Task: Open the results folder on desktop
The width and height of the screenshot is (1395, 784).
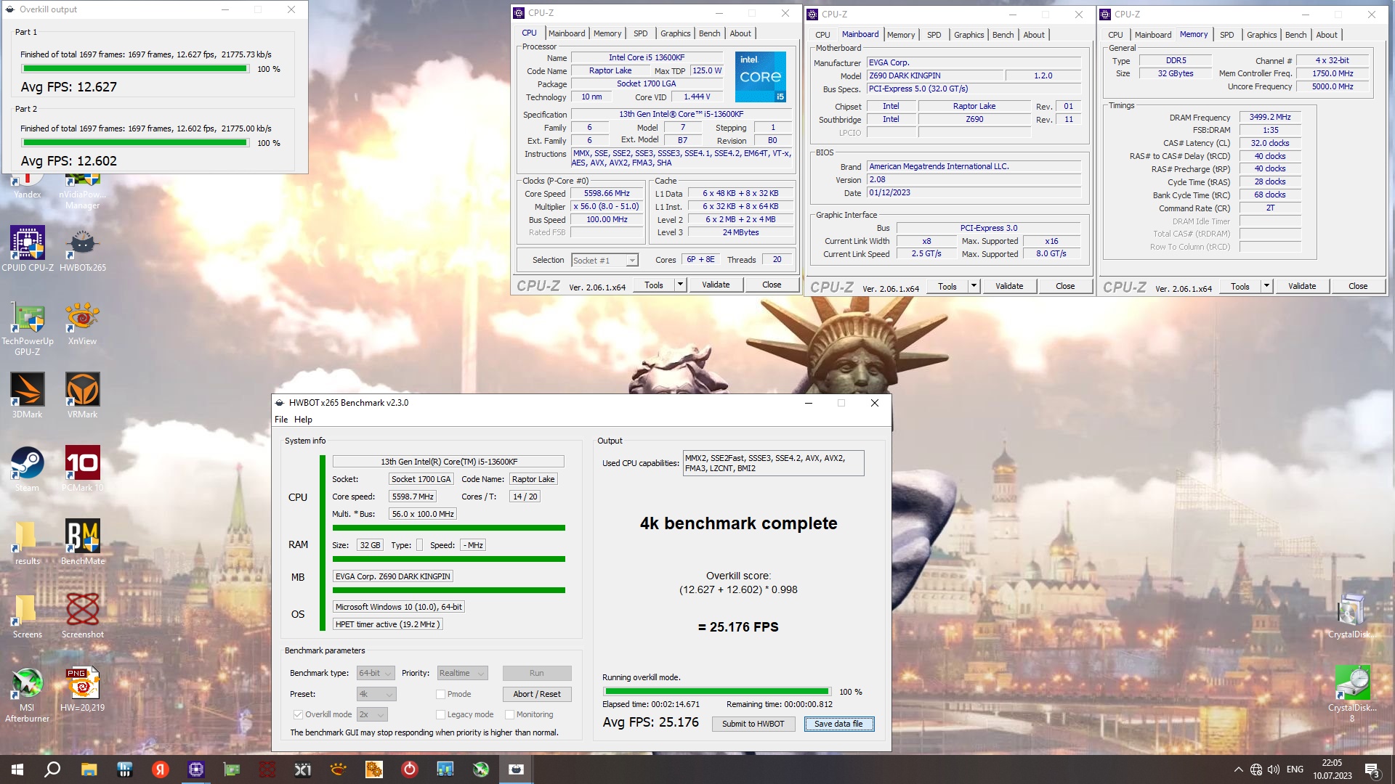Action: point(28,542)
